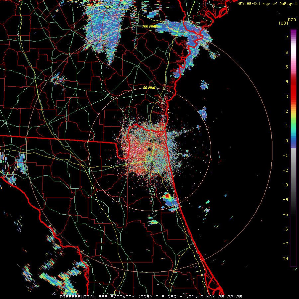This screenshot has width=299, height=299.
Task: Click the TH threshold label on scale
Action: (x=285, y=259)
